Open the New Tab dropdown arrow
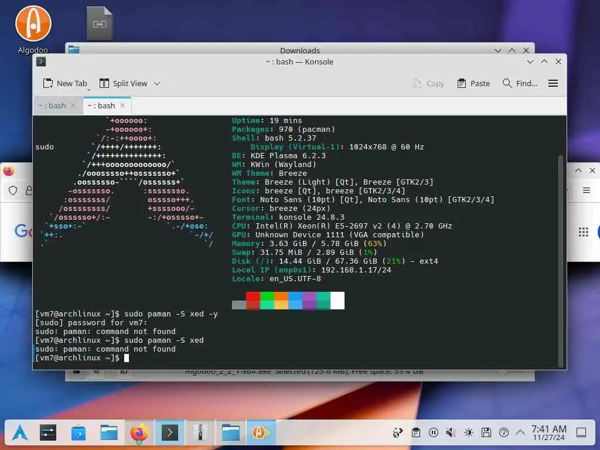This screenshot has height=450, width=600. tap(88, 90)
